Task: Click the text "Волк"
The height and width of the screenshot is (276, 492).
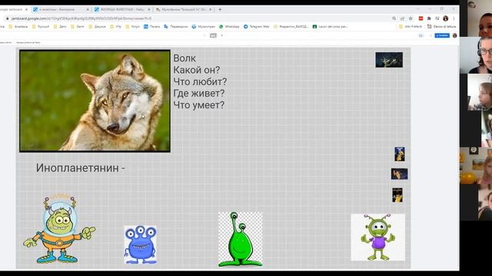Action: (184, 58)
